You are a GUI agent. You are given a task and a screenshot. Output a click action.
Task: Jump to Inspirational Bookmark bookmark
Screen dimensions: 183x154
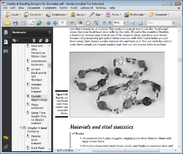(x=39, y=63)
